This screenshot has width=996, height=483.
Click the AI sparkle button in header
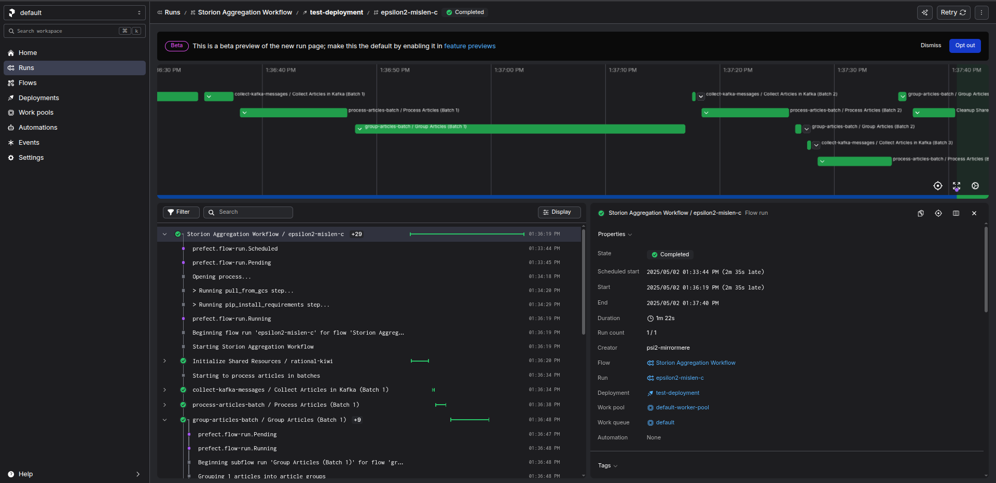[x=925, y=12]
